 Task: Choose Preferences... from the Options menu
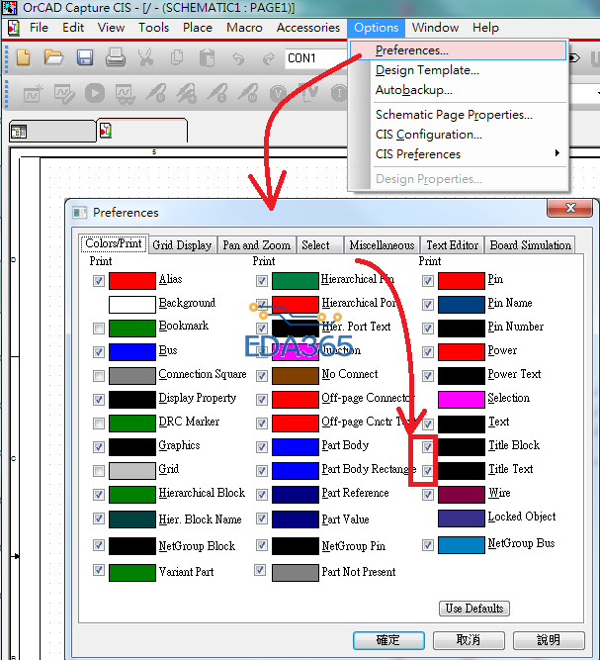coord(458,50)
